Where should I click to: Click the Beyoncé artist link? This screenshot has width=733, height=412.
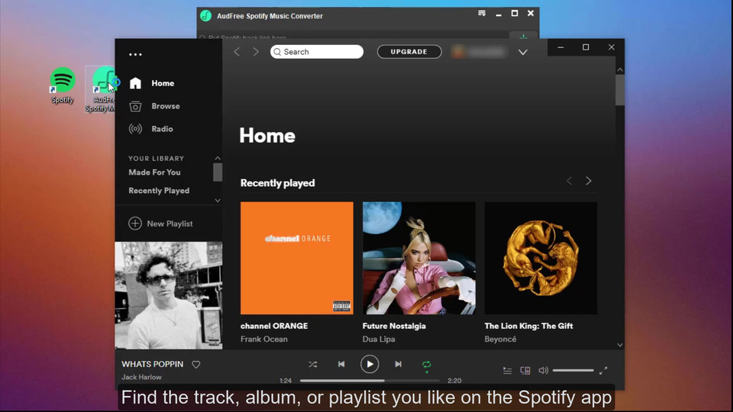pos(500,339)
